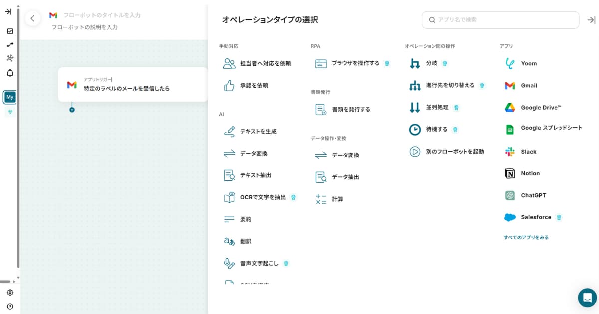
Task: Open the notifications bell in the sidebar
Action: (x=10, y=73)
